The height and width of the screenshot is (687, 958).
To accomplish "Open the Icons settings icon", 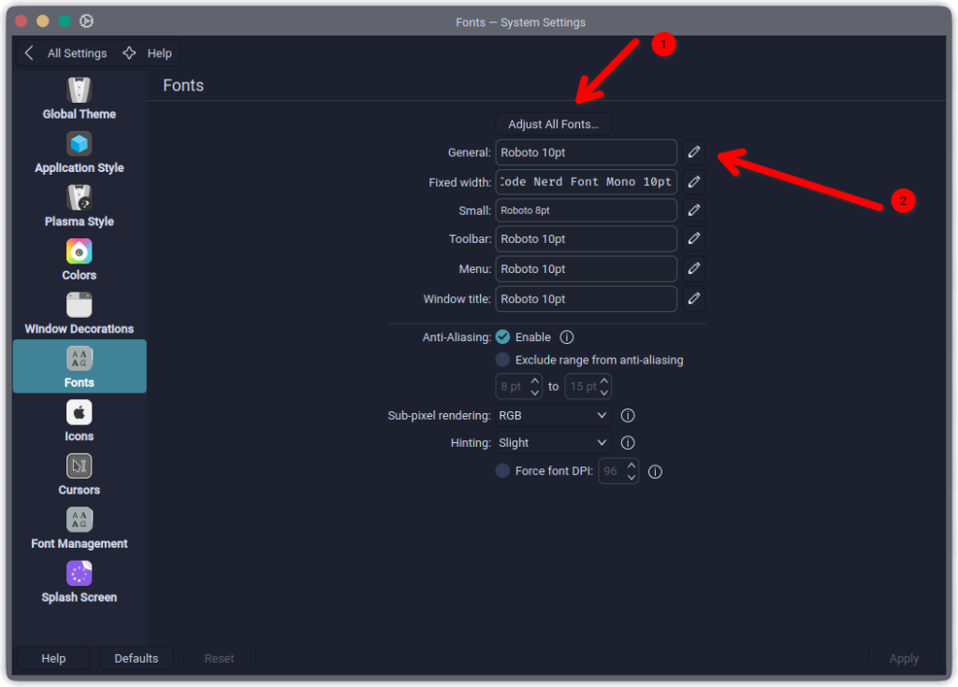I will click(x=79, y=413).
